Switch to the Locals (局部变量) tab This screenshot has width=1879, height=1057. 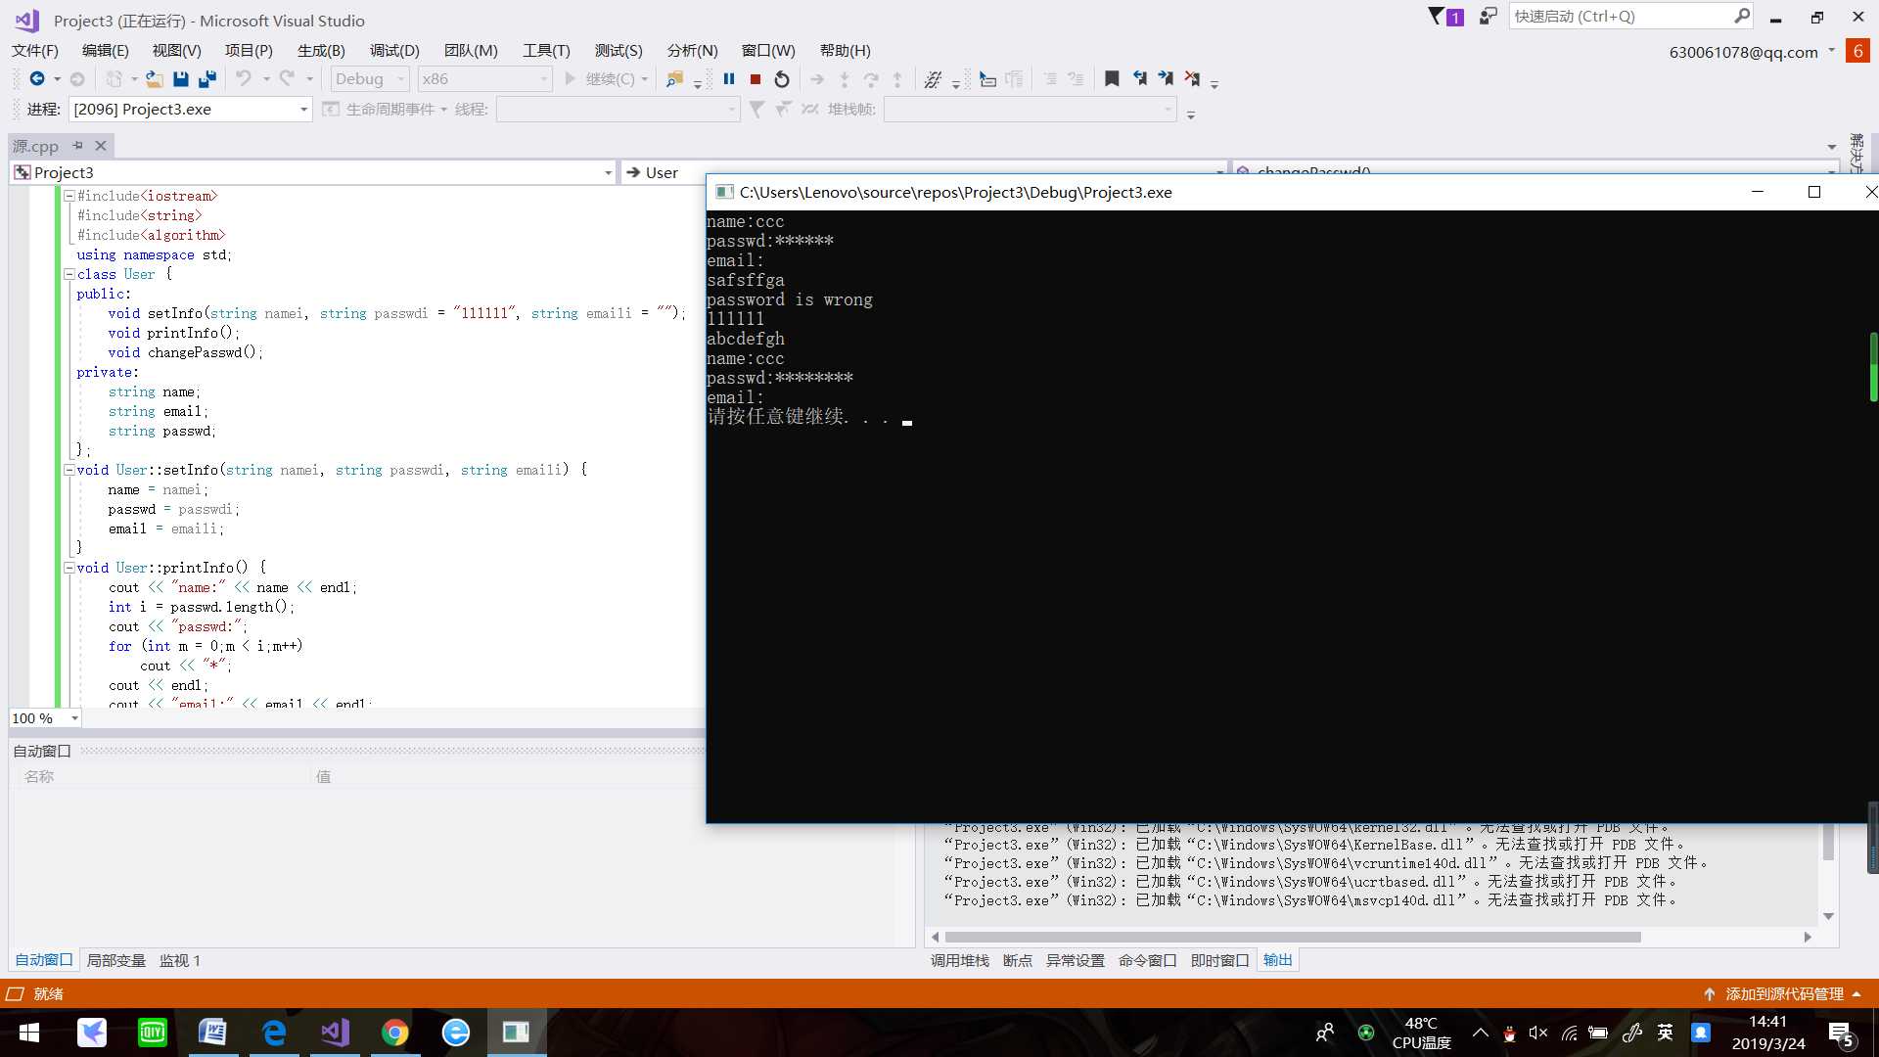tap(116, 961)
